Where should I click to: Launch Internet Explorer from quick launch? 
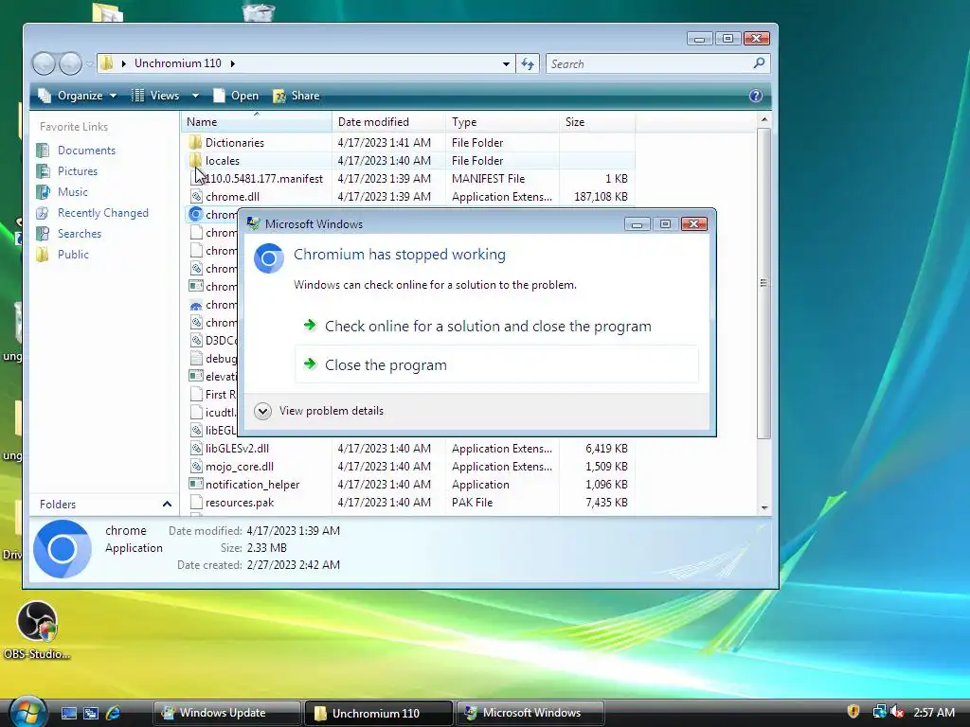pyautogui.click(x=114, y=714)
